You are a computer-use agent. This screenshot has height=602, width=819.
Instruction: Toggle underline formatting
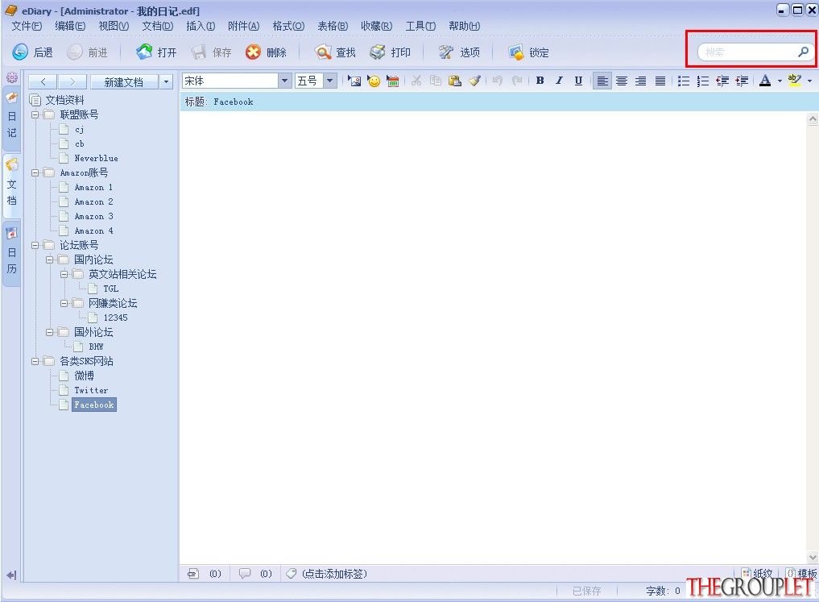coord(578,81)
